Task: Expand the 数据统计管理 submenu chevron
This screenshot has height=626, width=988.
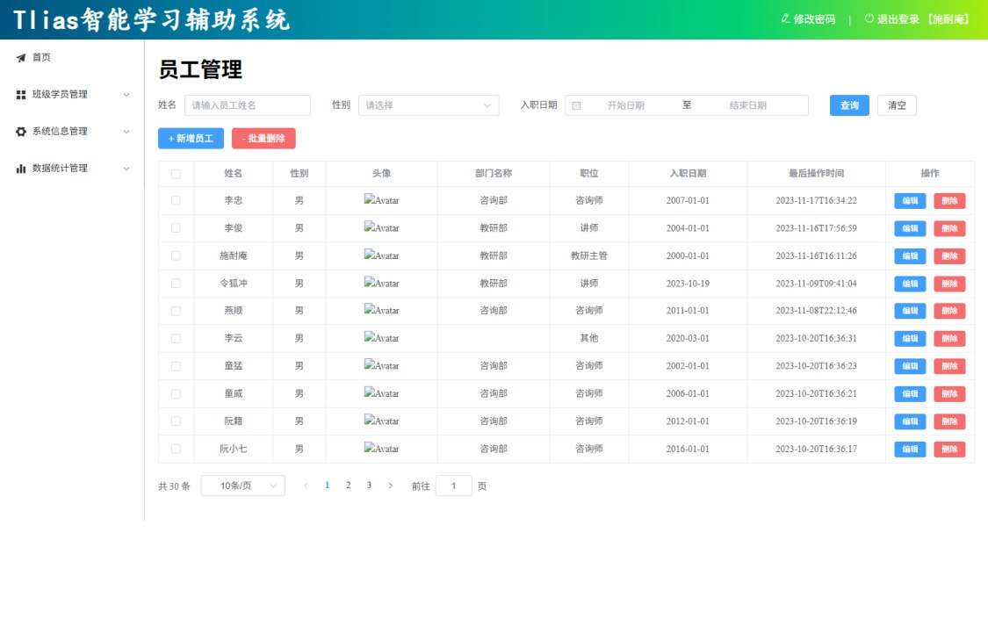Action: (126, 169)
